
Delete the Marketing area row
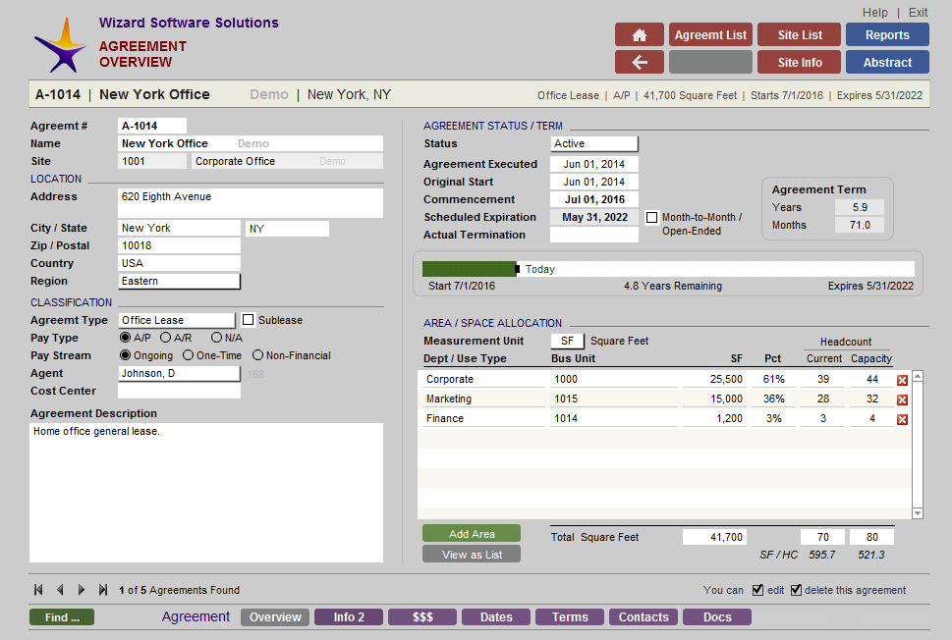click(902, 400)
